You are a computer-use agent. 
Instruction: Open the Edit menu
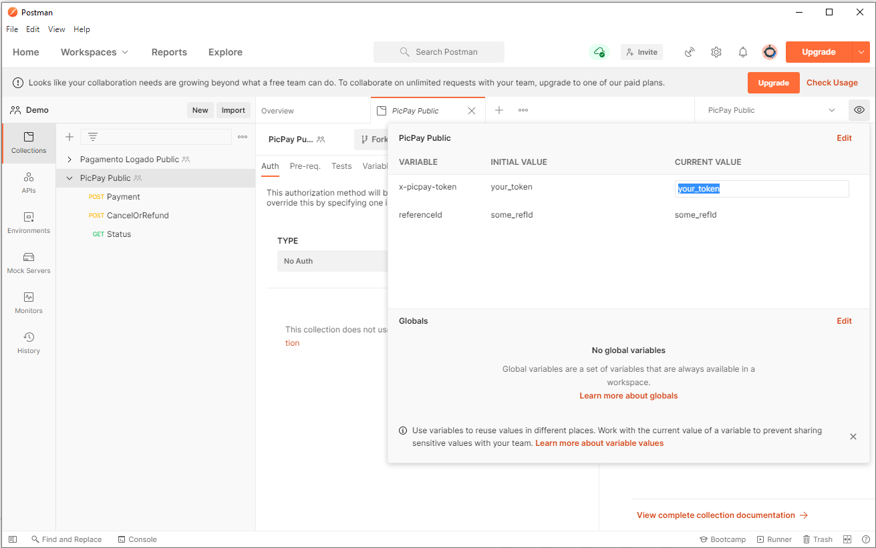[33, 29]
